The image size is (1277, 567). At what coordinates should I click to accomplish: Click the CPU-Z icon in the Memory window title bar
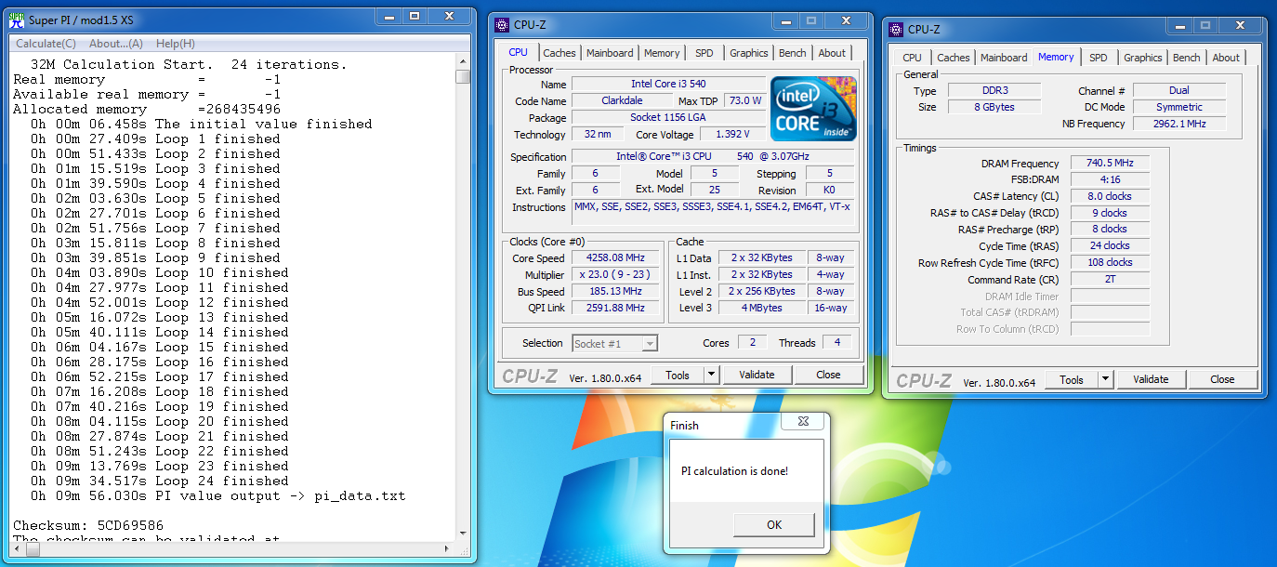pyautogui.click(x=896, y=30)
